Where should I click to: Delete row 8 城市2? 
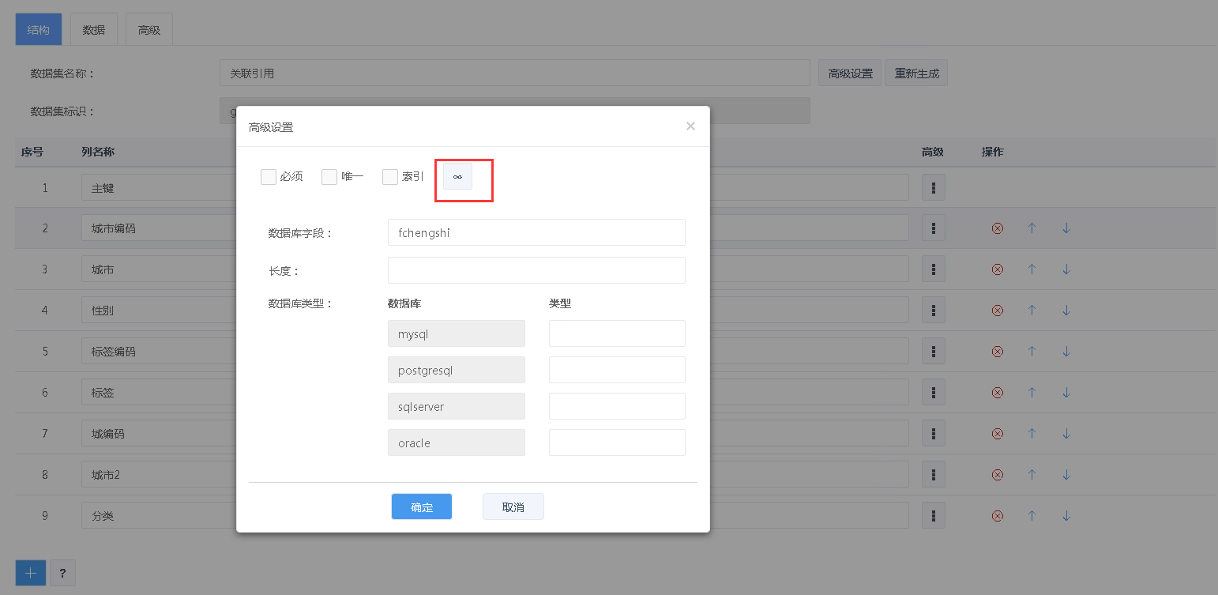point(997,475)
